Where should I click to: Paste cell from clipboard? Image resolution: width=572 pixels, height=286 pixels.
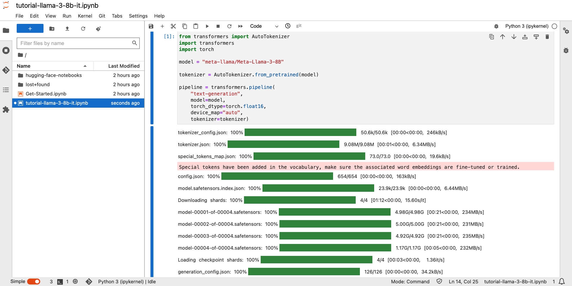pyautogui.click(x=196, y=26)
